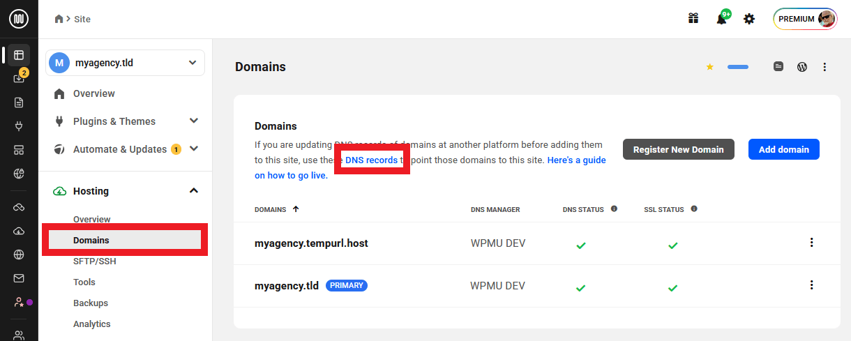This screenshot has width=851, height=341.
Task: Open the PREMIUM account menu
Action: tap(805, 19)
